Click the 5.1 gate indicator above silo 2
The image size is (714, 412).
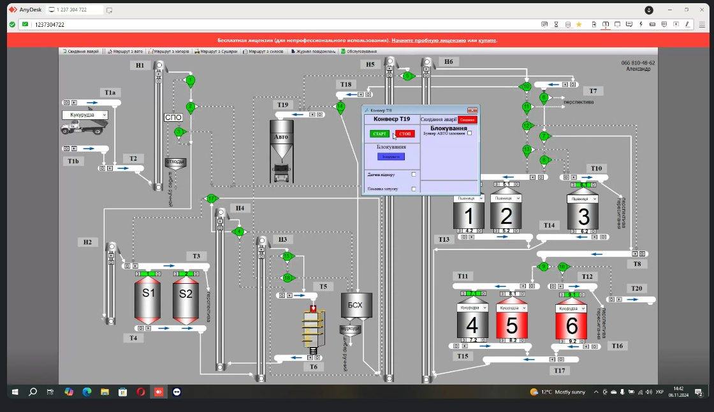[506, 184]
